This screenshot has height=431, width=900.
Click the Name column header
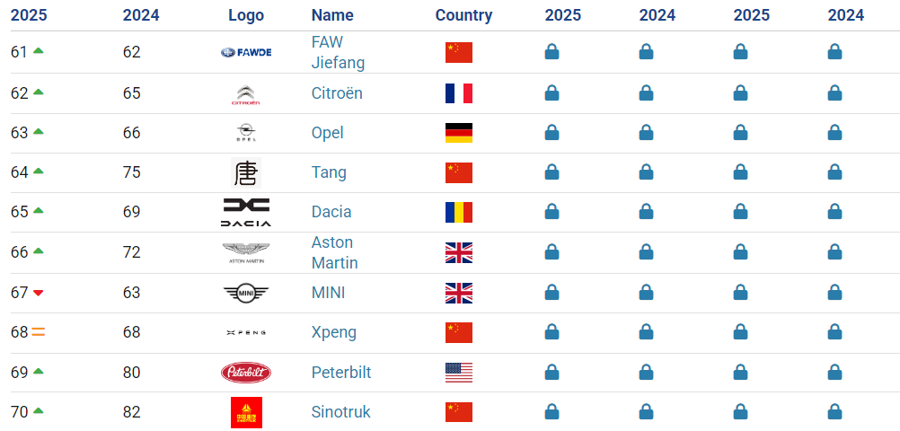[x=332, y=15]
